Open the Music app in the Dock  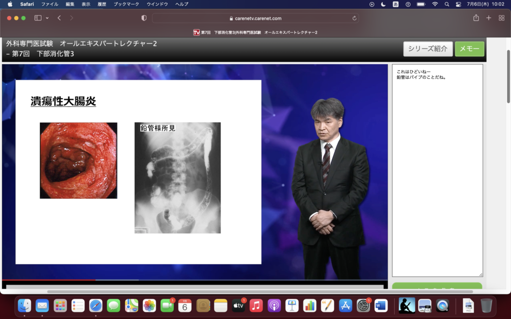tap(256, 306)
